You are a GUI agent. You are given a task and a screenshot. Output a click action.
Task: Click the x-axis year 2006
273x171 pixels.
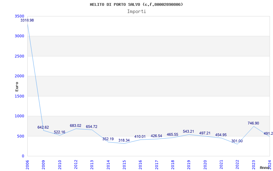tap(27, 165)
